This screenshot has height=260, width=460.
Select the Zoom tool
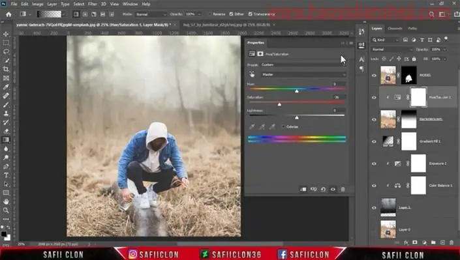coord(6,210)
